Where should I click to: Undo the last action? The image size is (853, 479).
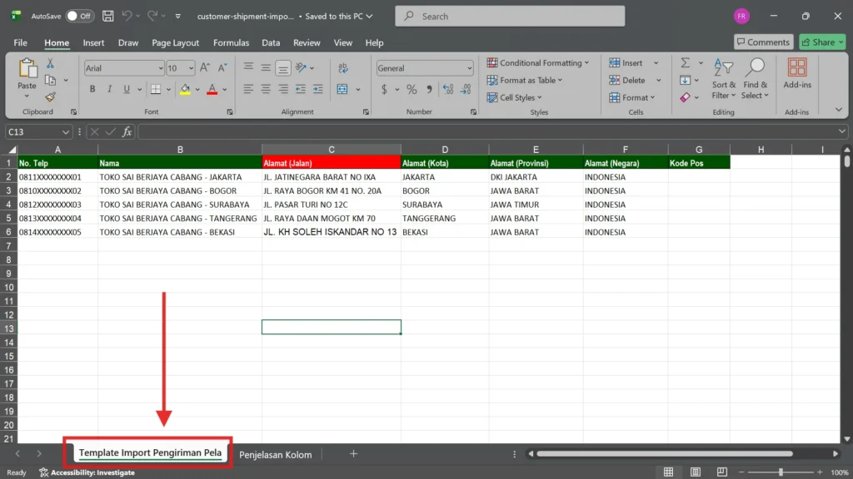tap(127, 17)
